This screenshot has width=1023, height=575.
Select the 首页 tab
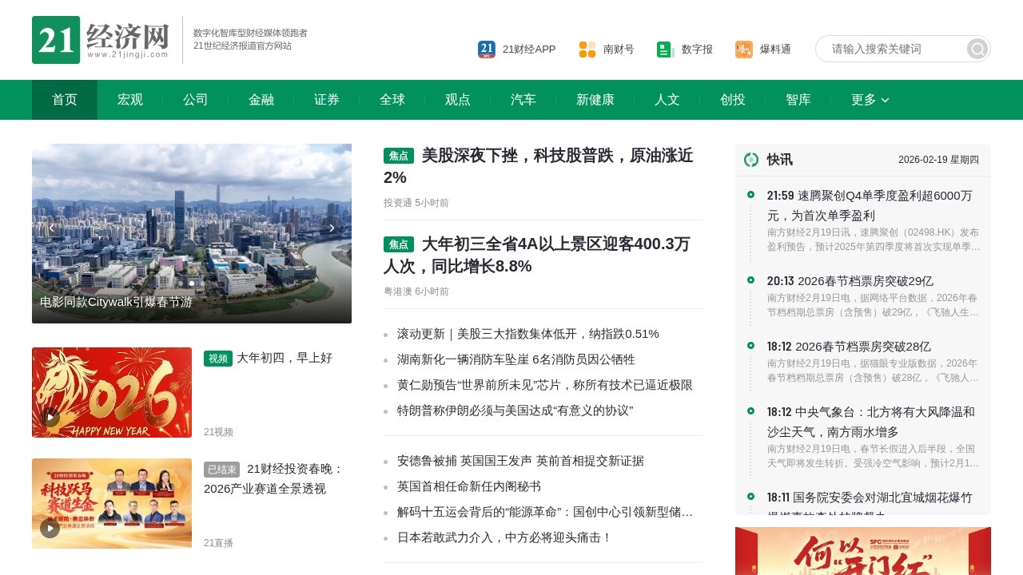64,100
